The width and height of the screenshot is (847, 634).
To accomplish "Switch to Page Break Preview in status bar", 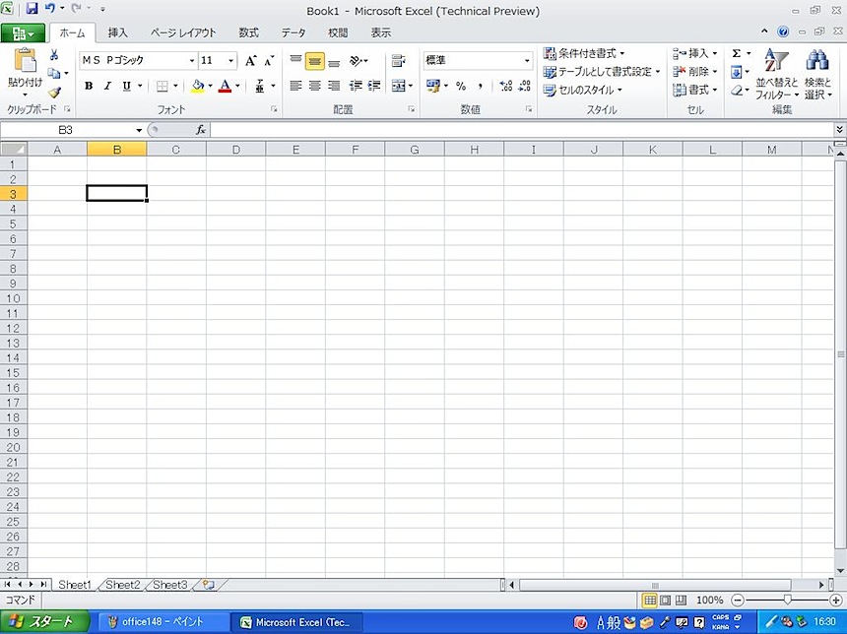I will [681, 601].
